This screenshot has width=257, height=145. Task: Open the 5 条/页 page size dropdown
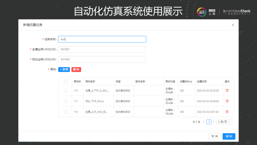click(224, 122)
